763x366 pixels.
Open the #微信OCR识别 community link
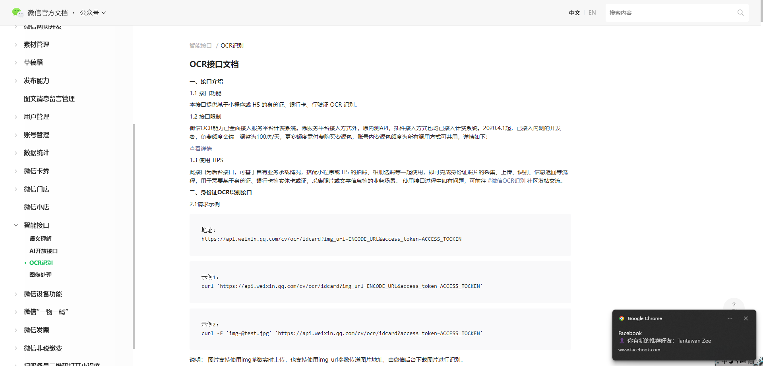coord(506,180)
